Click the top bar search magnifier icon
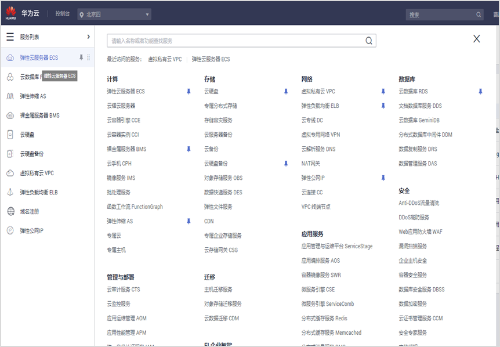The height and width of the screenshot is (347, 500). pyautogui.click(x=479, y=15)
